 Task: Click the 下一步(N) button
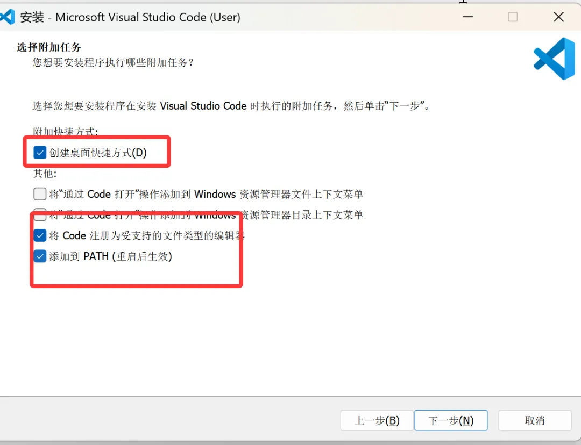451,420
